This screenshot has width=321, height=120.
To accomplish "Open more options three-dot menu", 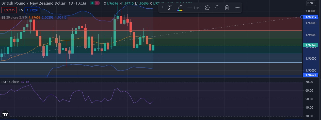I will point(237,8).
